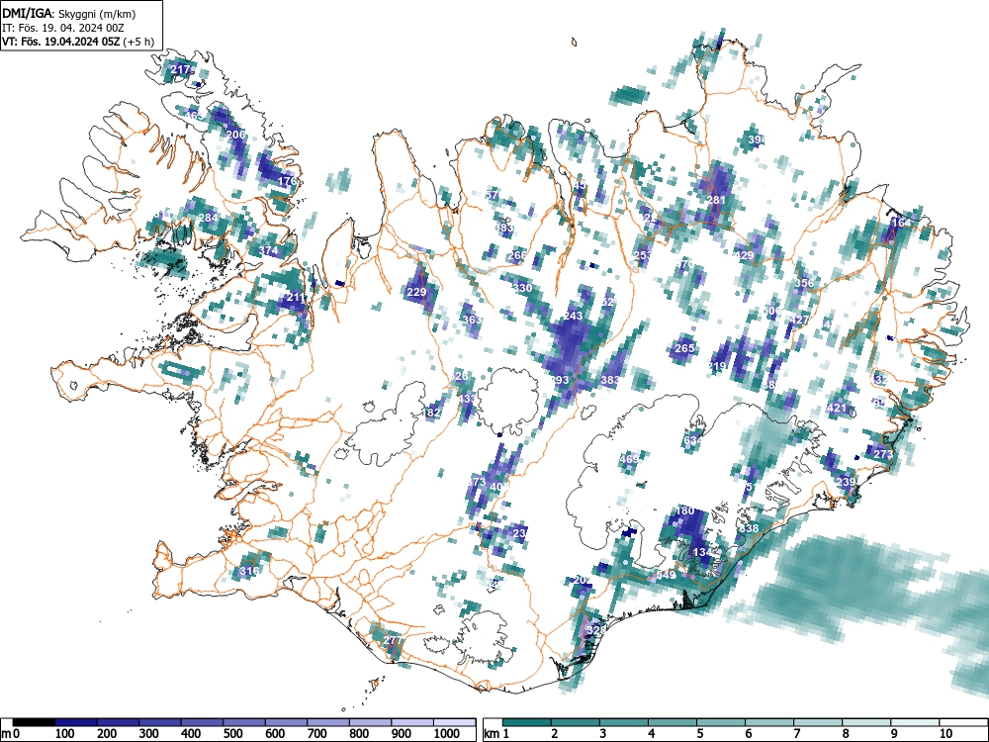Click the visibility value 211
989x742 pixels.
296,297
